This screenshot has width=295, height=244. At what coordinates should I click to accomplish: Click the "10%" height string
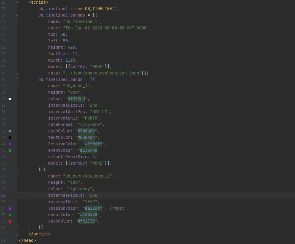[74, 183]
